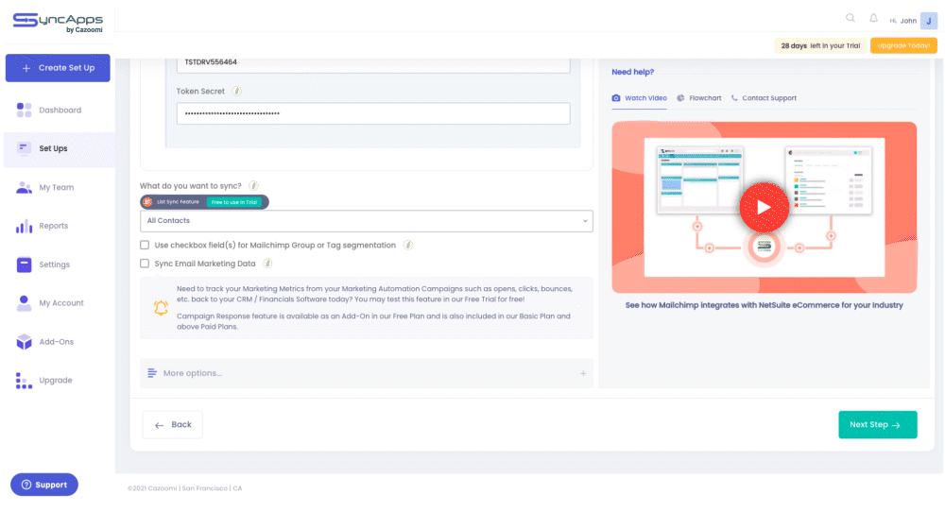
Task: Click the My Account person icon
Action: coord(25,303)
